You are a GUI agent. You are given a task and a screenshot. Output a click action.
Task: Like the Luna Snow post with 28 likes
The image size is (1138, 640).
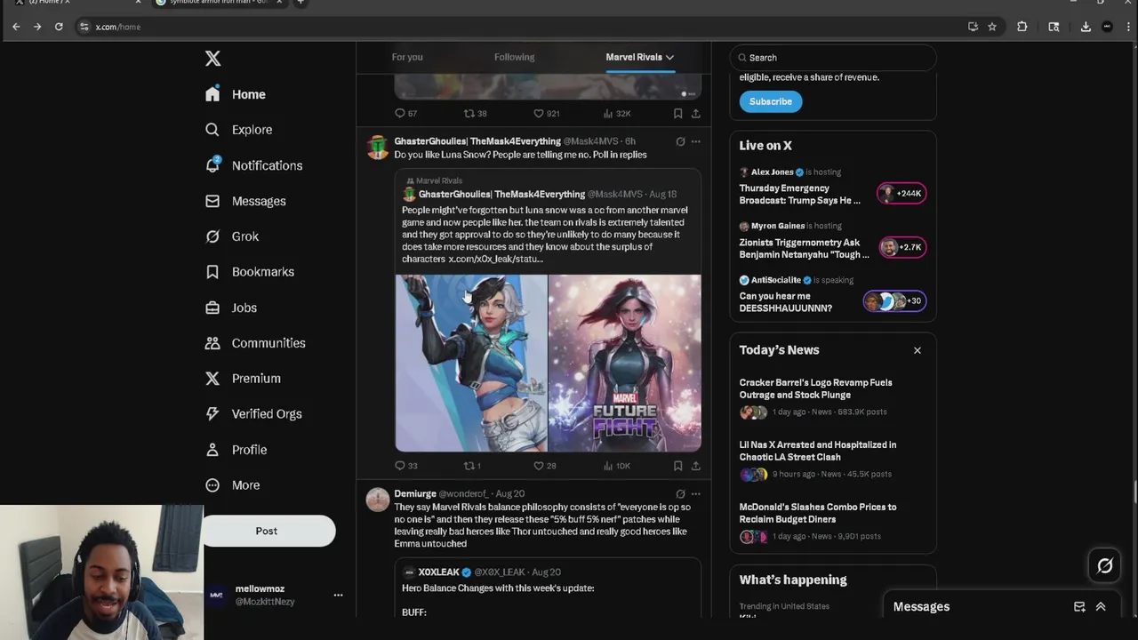(544, 466)
